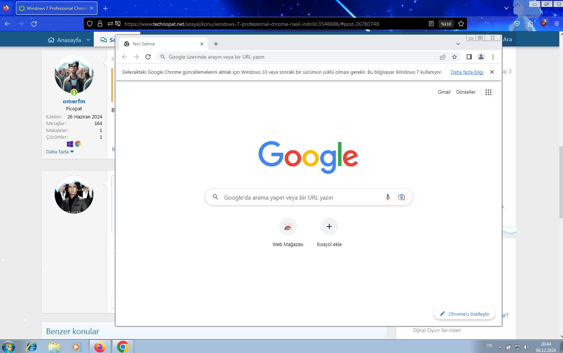Open the Firefox extensions puzzle icon

click(x=530, y=24)
